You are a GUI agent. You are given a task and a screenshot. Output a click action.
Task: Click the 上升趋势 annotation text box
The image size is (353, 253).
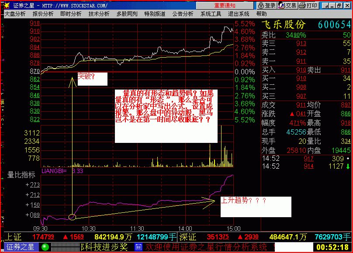[256, 206]
